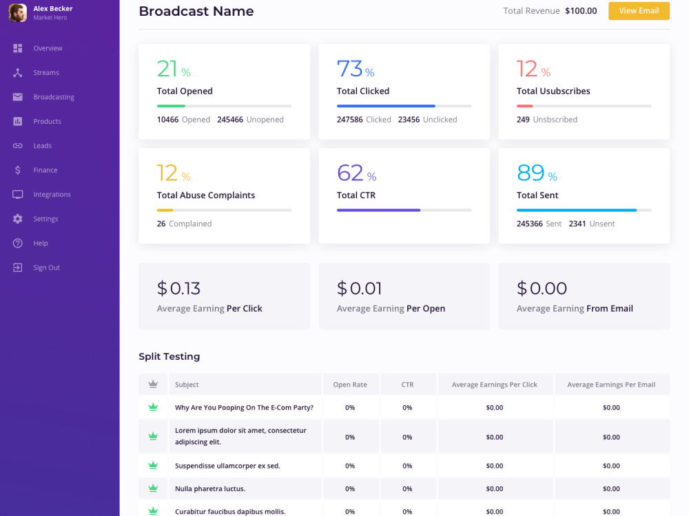Click crown icon for Pooping On E-Com Party row

[153, 407]
